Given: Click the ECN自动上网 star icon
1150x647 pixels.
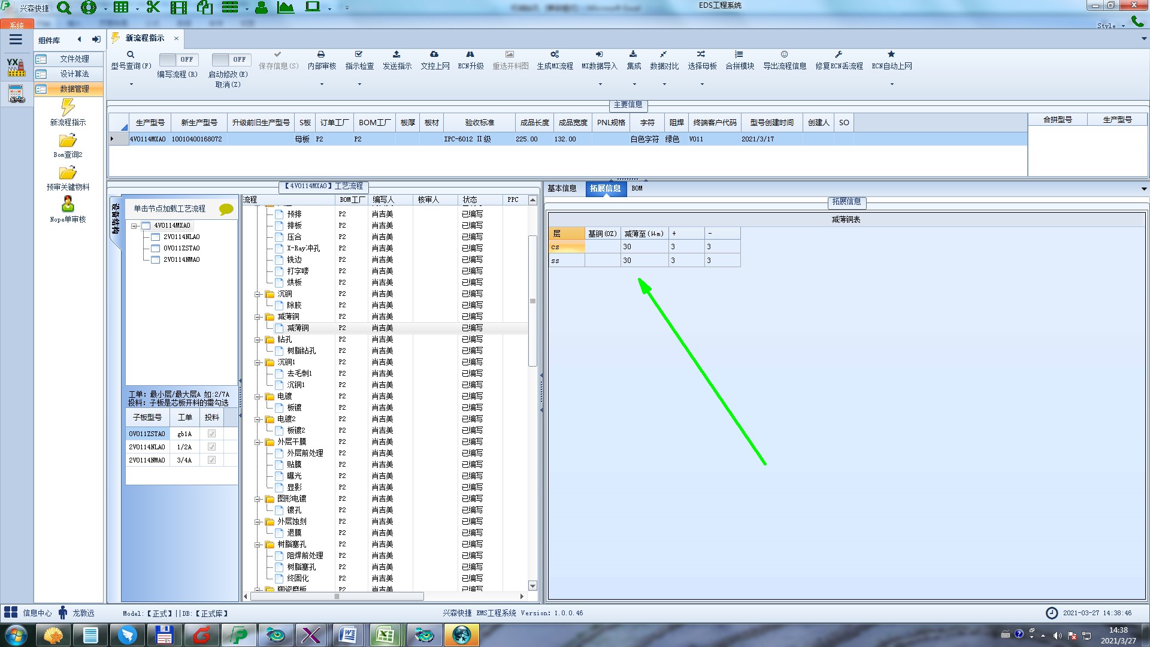Looking at the screenshot, I should click(891, 55).
